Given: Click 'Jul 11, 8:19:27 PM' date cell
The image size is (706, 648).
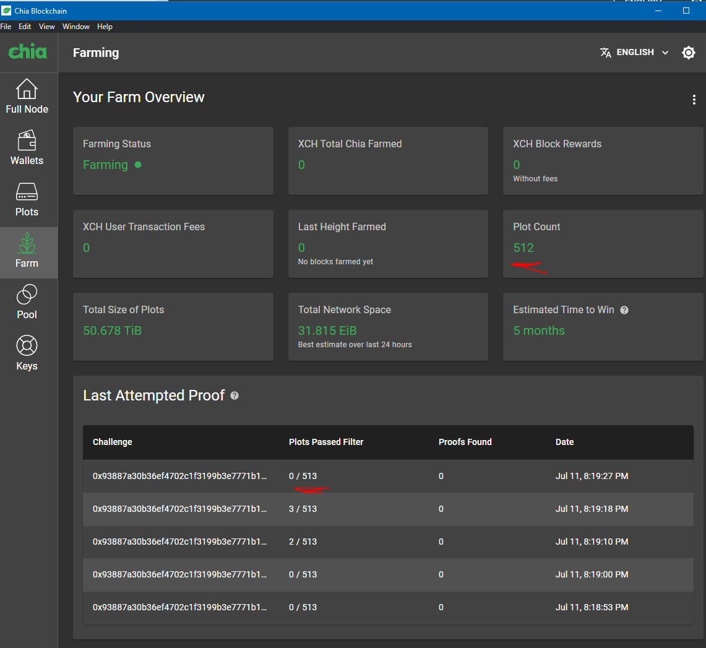Looking at the screenshot, I should tap(592, 476).
